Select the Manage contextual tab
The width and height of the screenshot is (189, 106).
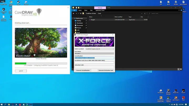(100, 8)
